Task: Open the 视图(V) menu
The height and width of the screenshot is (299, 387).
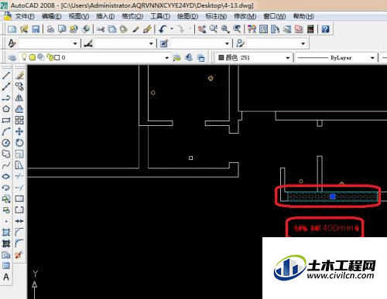Action: pos(79,16)
